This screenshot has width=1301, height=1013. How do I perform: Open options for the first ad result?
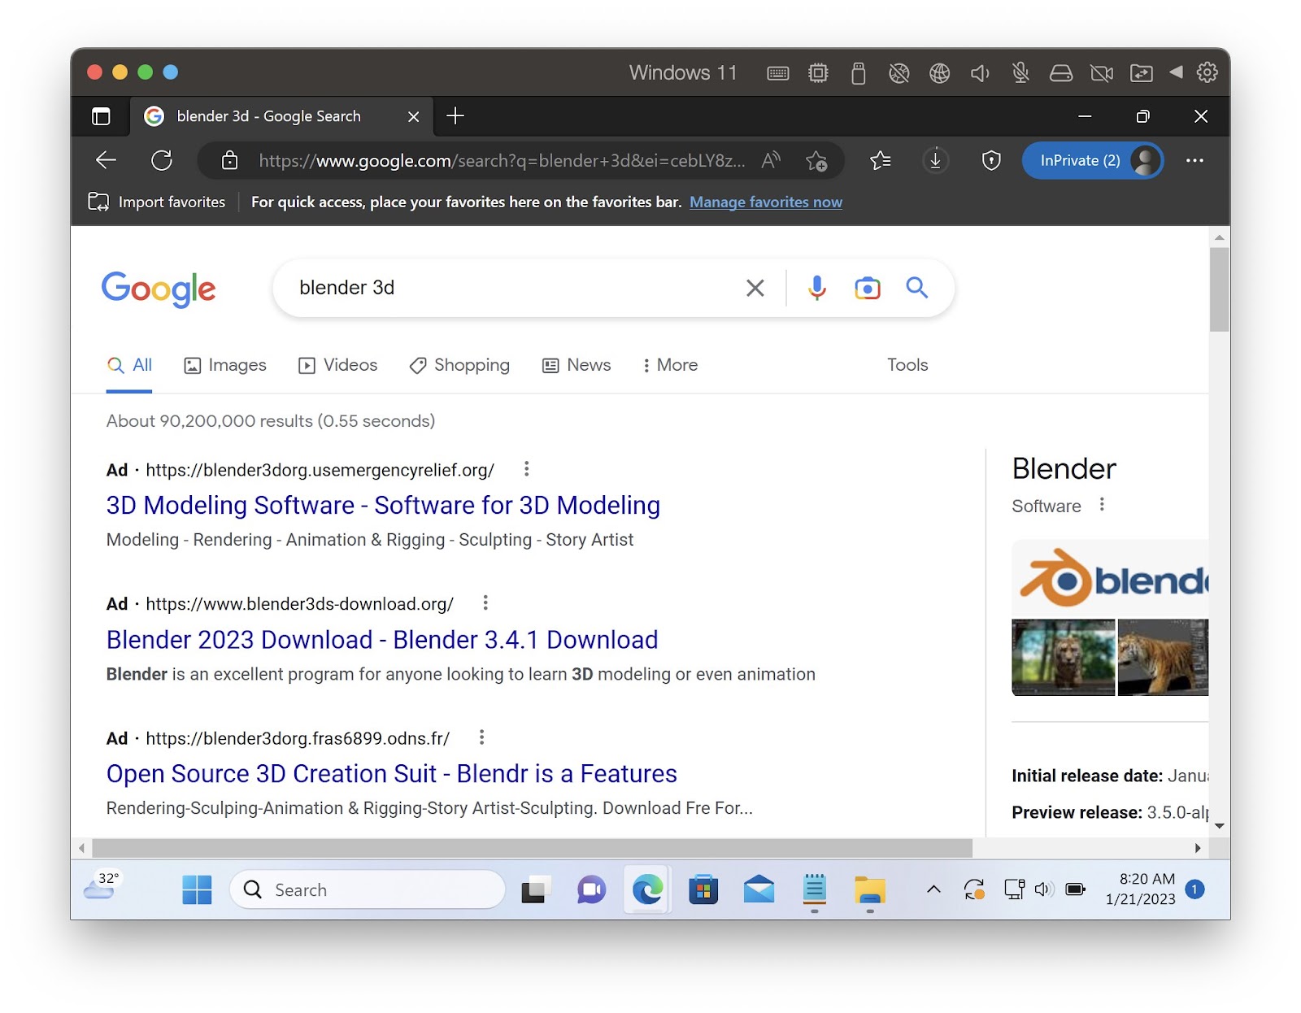pos(526,469)
